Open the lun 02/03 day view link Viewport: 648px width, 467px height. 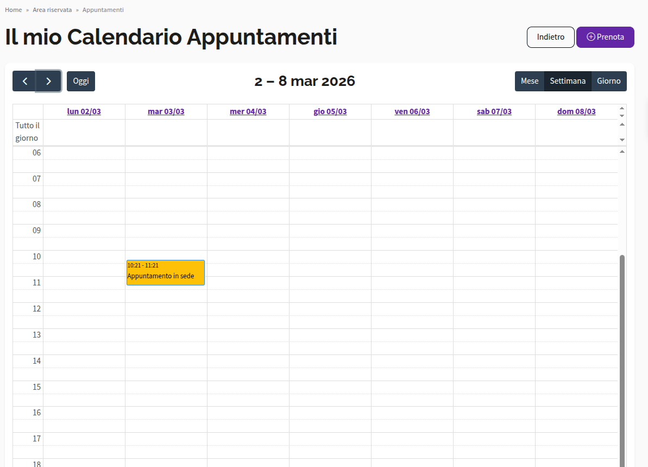84,111
